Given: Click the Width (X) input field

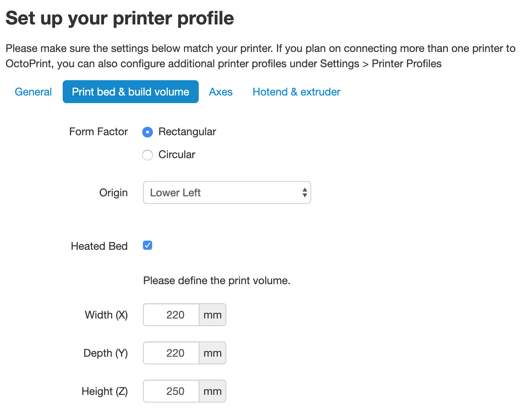Looking at the screenshot, I should [x=171, y=315].
